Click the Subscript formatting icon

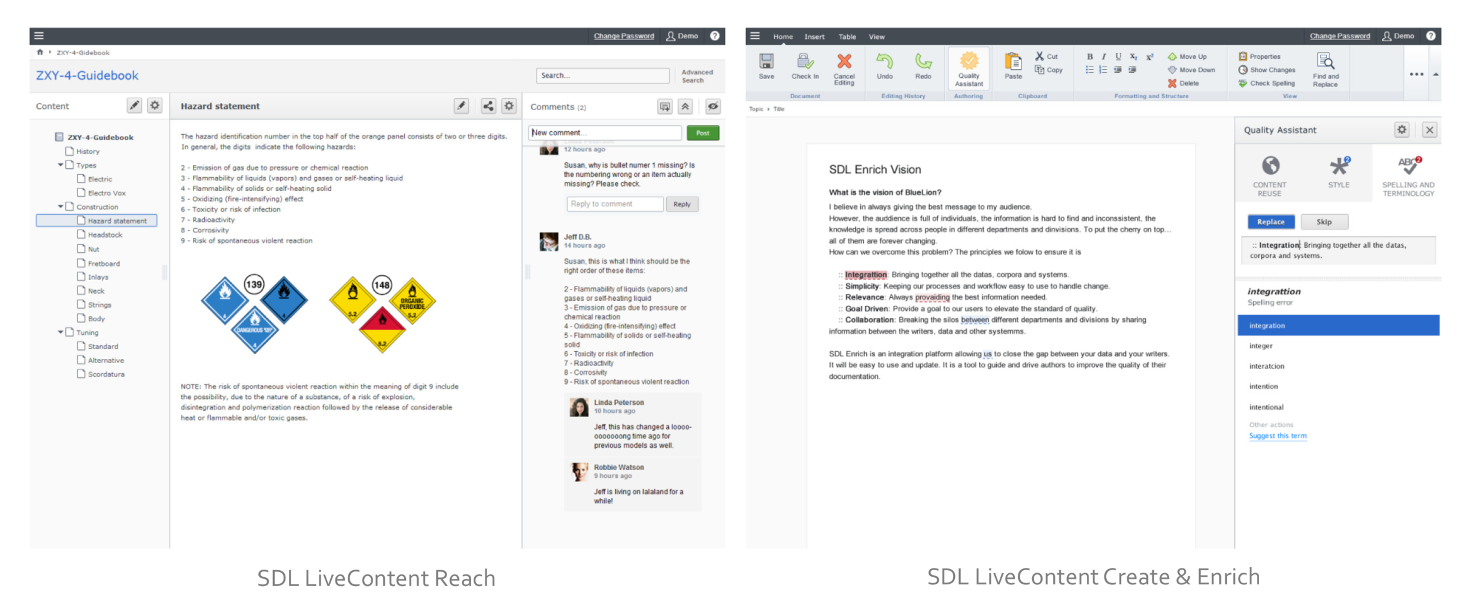point(1133,56)
